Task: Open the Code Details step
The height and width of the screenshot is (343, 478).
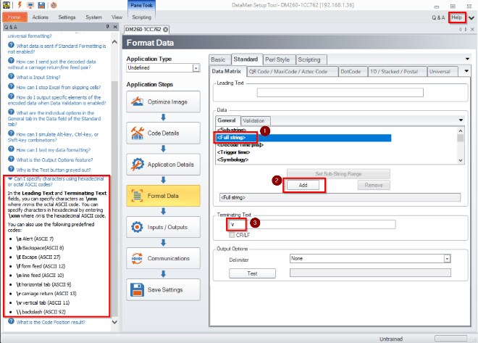Action: click(161, 133)
